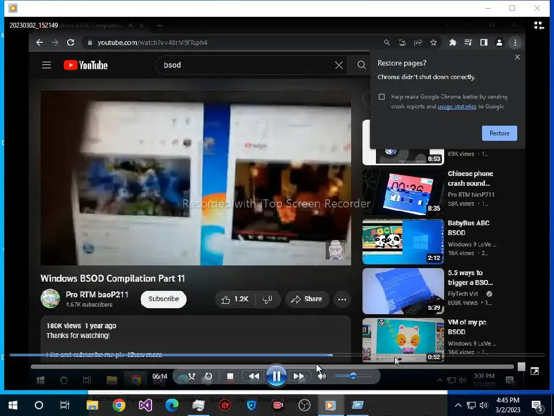This screenshot has width=554, height=416.
Task: Click the title Windows BSOD Compilation Part 11
Action: tap(113, 278)
